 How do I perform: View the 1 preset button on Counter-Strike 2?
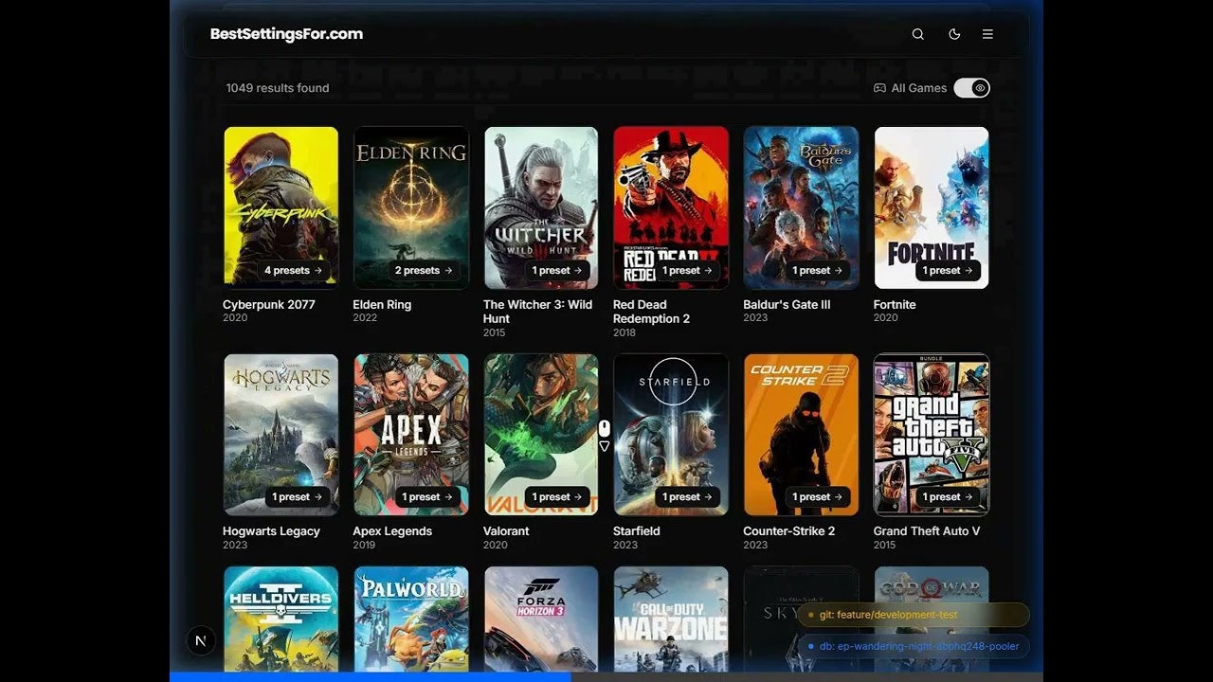(819, 496)
